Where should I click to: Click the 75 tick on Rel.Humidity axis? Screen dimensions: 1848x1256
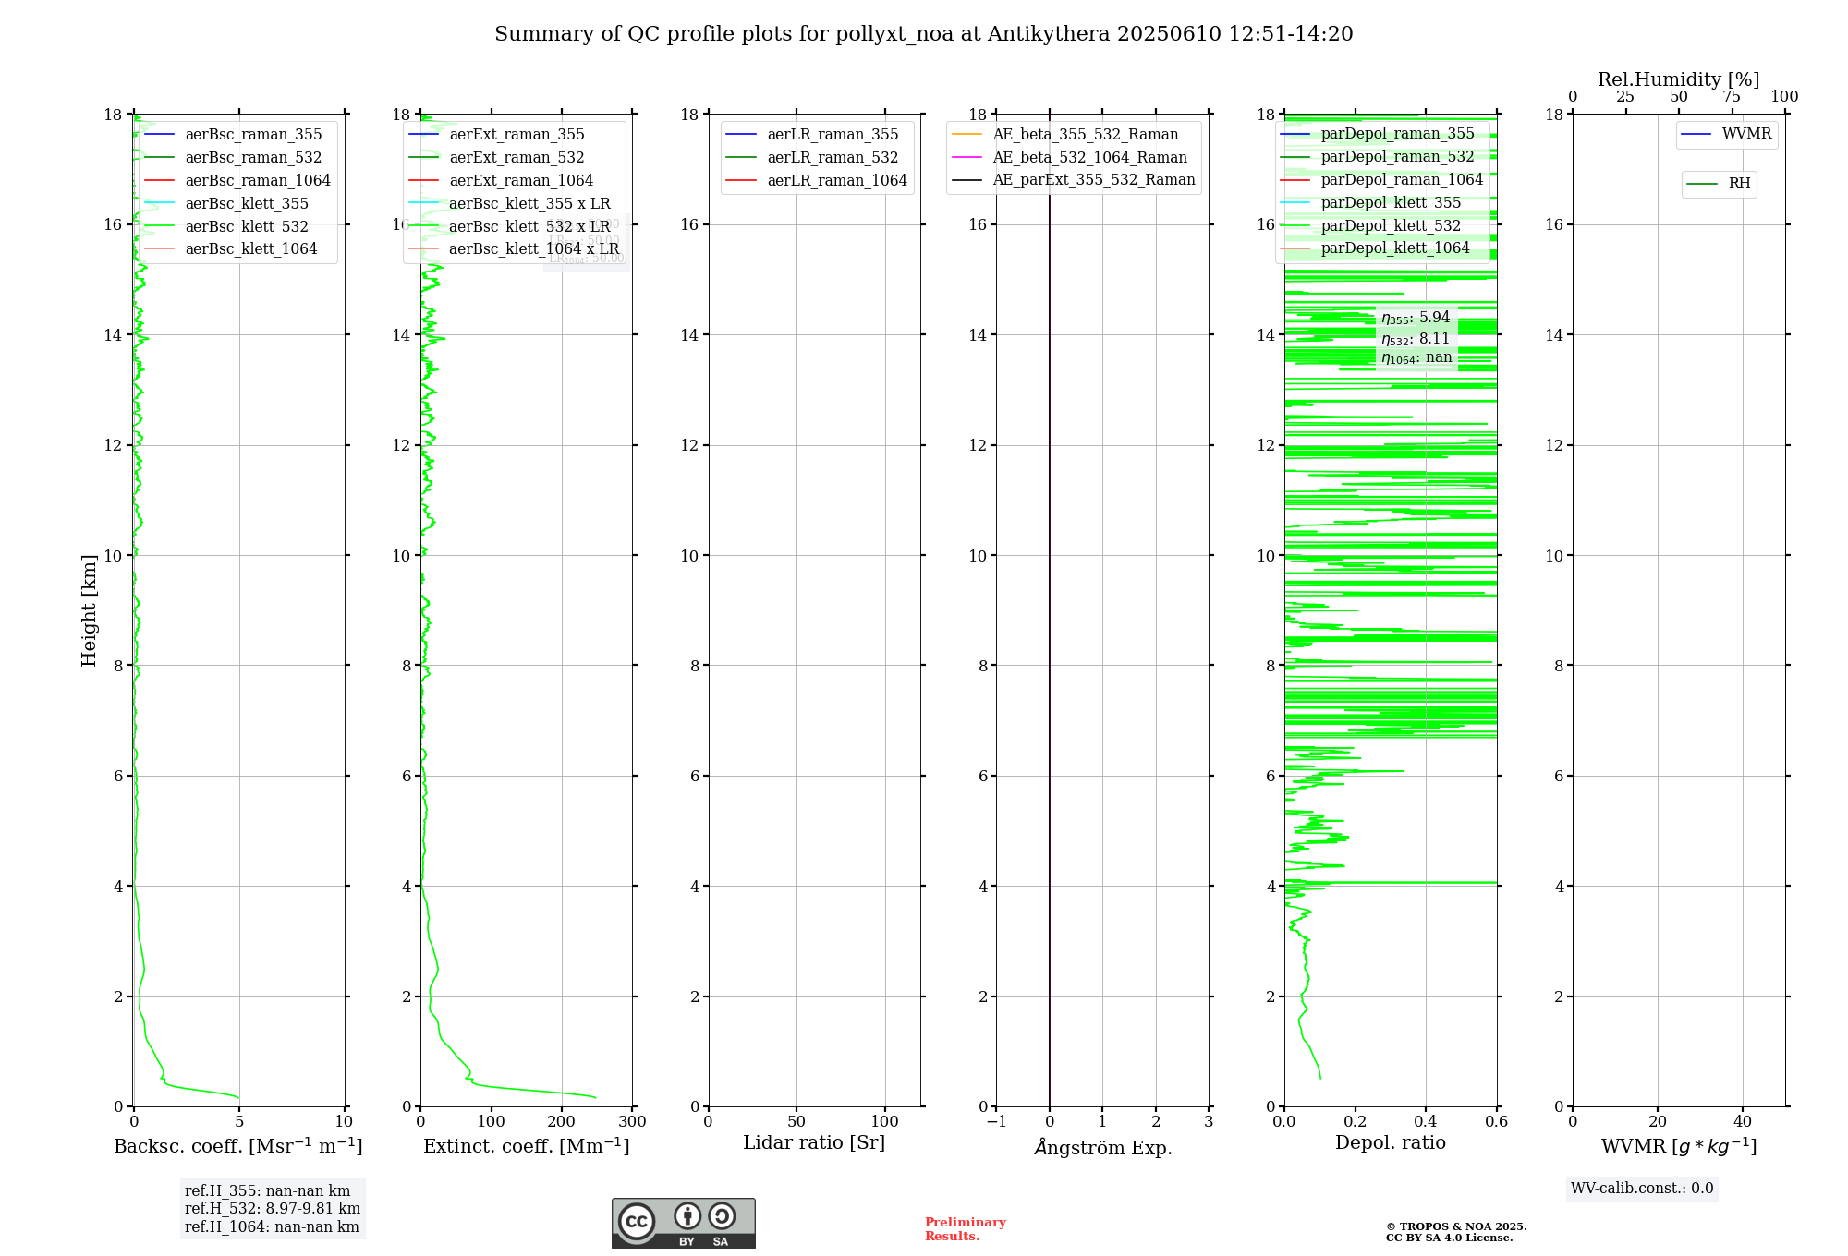[x=1732, y=97]
